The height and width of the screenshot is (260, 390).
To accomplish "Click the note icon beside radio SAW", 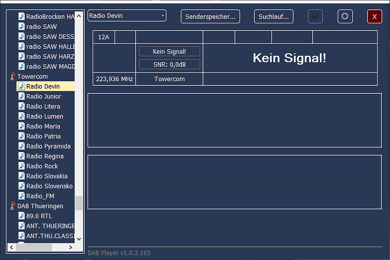I will (x=22, y=26).
